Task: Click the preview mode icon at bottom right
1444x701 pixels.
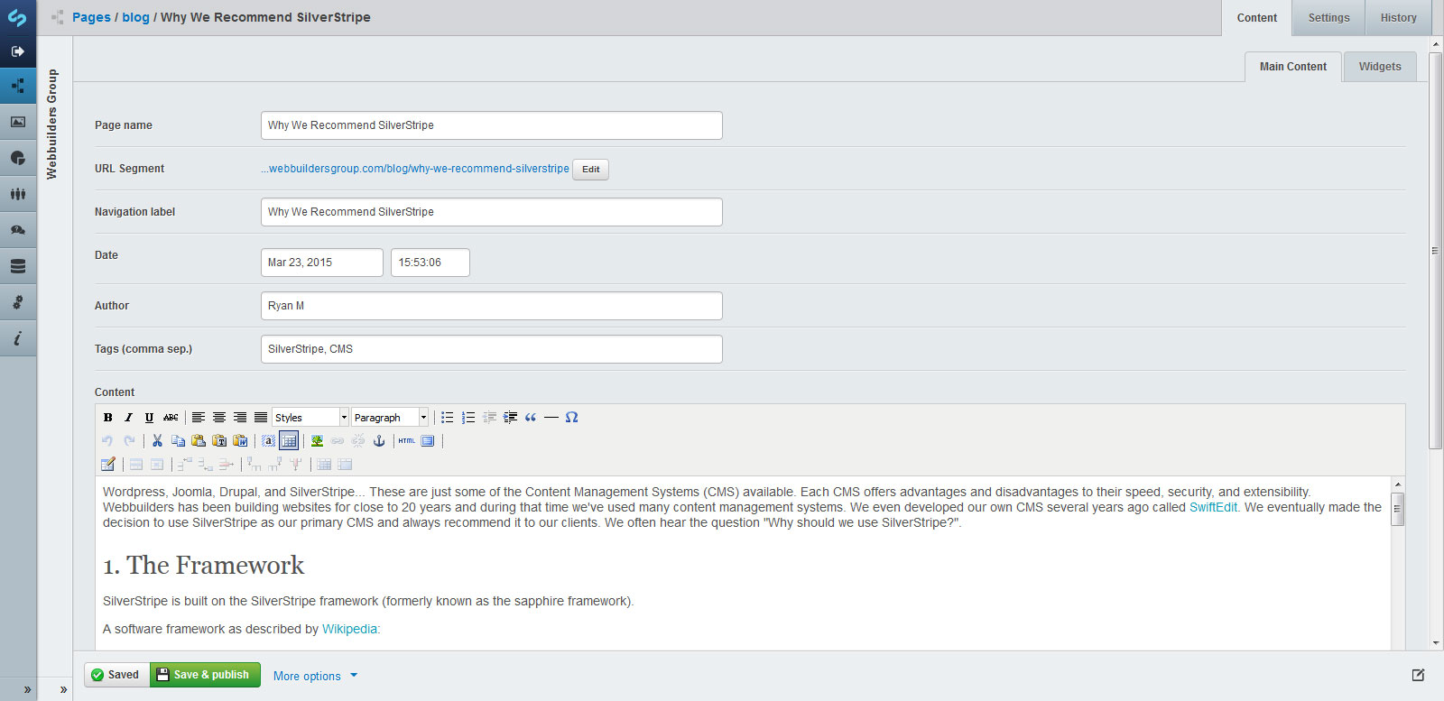Action: pyautogui.click(x=1418, y=675)
